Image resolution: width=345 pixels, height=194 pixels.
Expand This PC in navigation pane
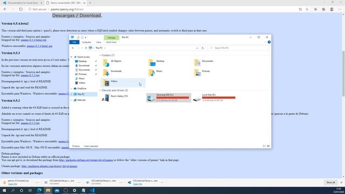(x=71, y=94)
